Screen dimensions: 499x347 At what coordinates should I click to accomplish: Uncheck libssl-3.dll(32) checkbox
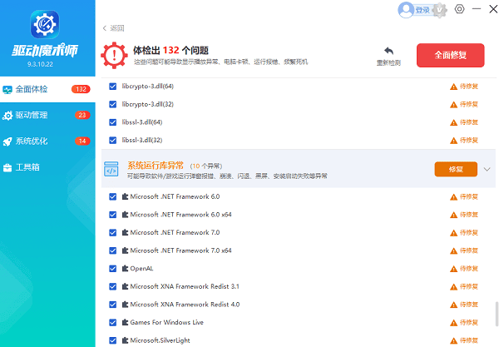pos(112,140)
